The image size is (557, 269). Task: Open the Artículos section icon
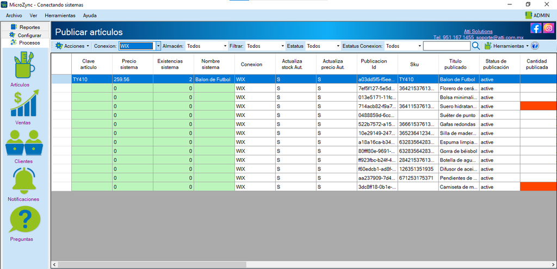24,65
